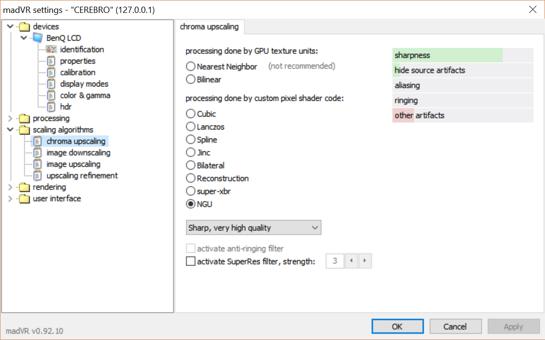The width and height of the screenshot is (545, 340).
Task: Click the identification page icon
Action: click(x=52, y=50)
